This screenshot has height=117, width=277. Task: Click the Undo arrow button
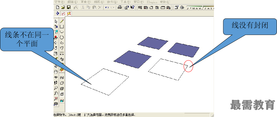[x=107, y=7]
